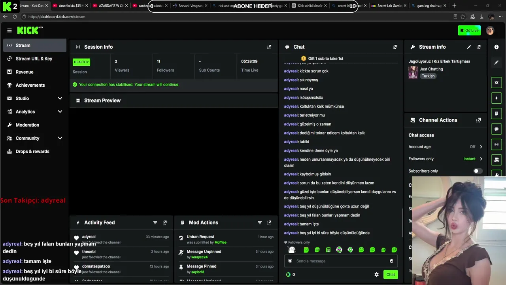Click the Send a message field

(x=341, y=261)
